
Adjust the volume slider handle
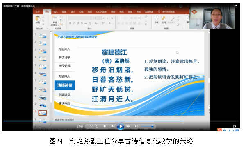point(152,127)
